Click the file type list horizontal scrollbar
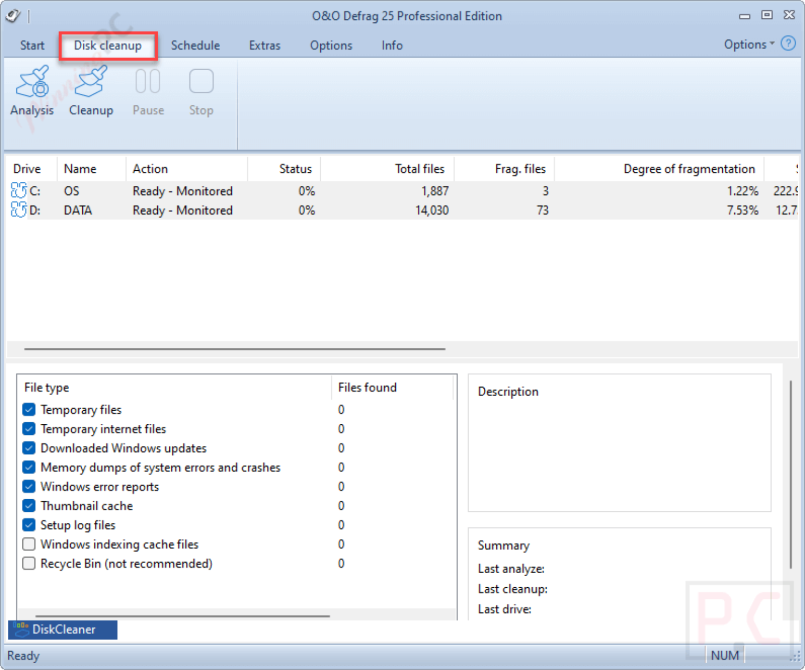This screenshot has width=805, height=670. [182, 616]
